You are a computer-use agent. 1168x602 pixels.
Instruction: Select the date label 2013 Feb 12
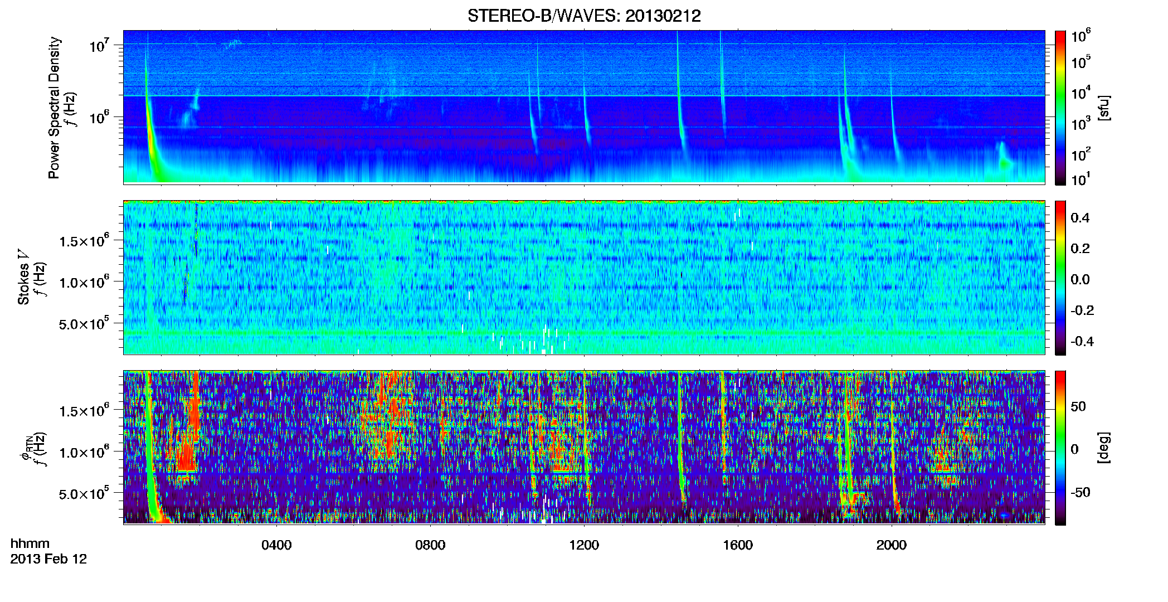(48, 559)
